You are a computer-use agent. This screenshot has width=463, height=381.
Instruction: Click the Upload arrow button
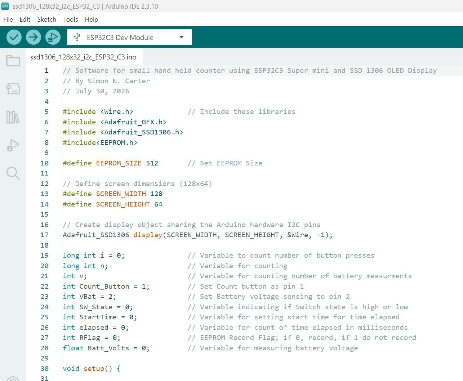[x=34, y=37]
